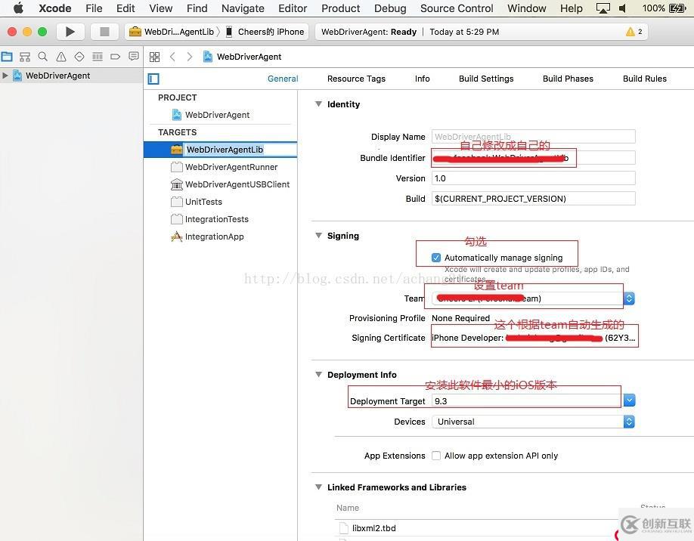Open the Product menu

point(340,8)
